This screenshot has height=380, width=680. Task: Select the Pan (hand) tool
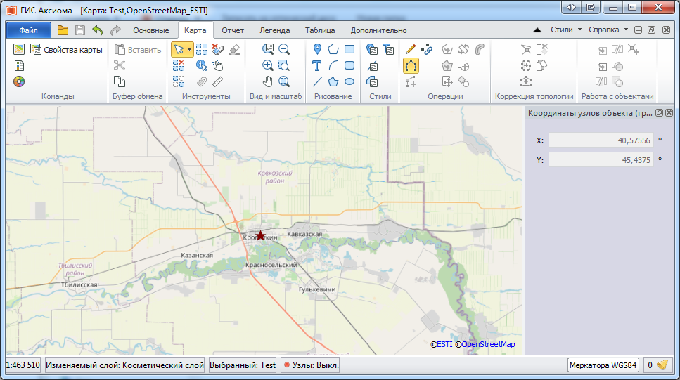click(267, 81)
